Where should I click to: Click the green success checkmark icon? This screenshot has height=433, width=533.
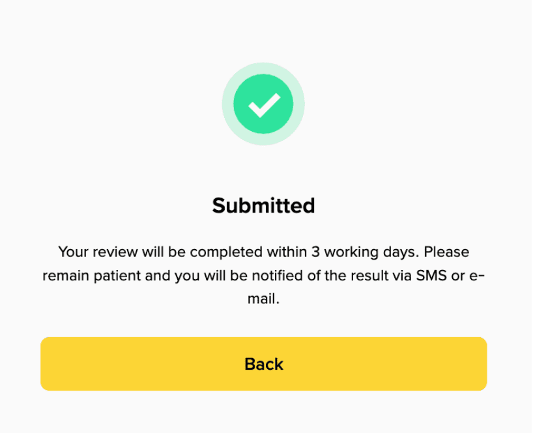pos(263,104)
